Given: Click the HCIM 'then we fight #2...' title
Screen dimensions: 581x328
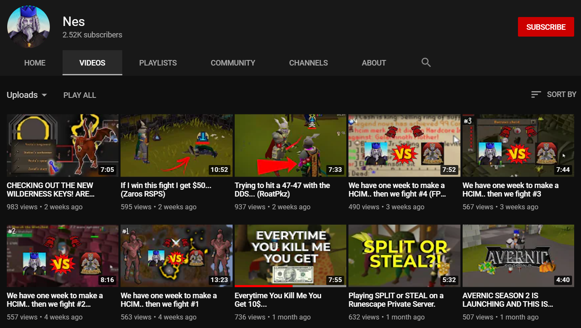Looking at the screenshot, I should (55, 300).
